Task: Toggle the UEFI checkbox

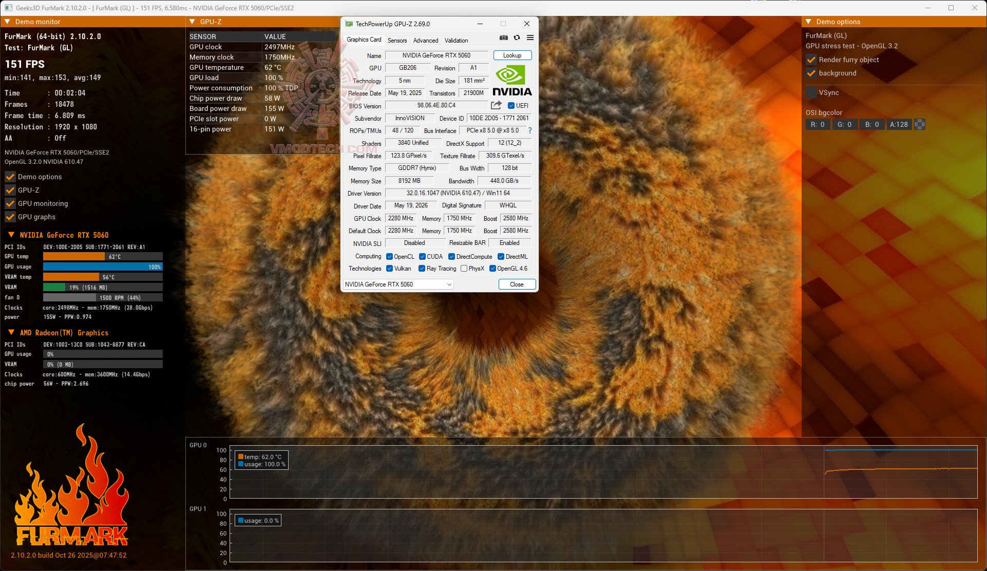Action: click(511, 106)
